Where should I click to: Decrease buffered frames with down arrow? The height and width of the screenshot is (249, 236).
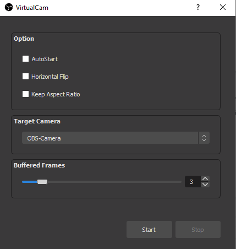(x=205, y=185)
